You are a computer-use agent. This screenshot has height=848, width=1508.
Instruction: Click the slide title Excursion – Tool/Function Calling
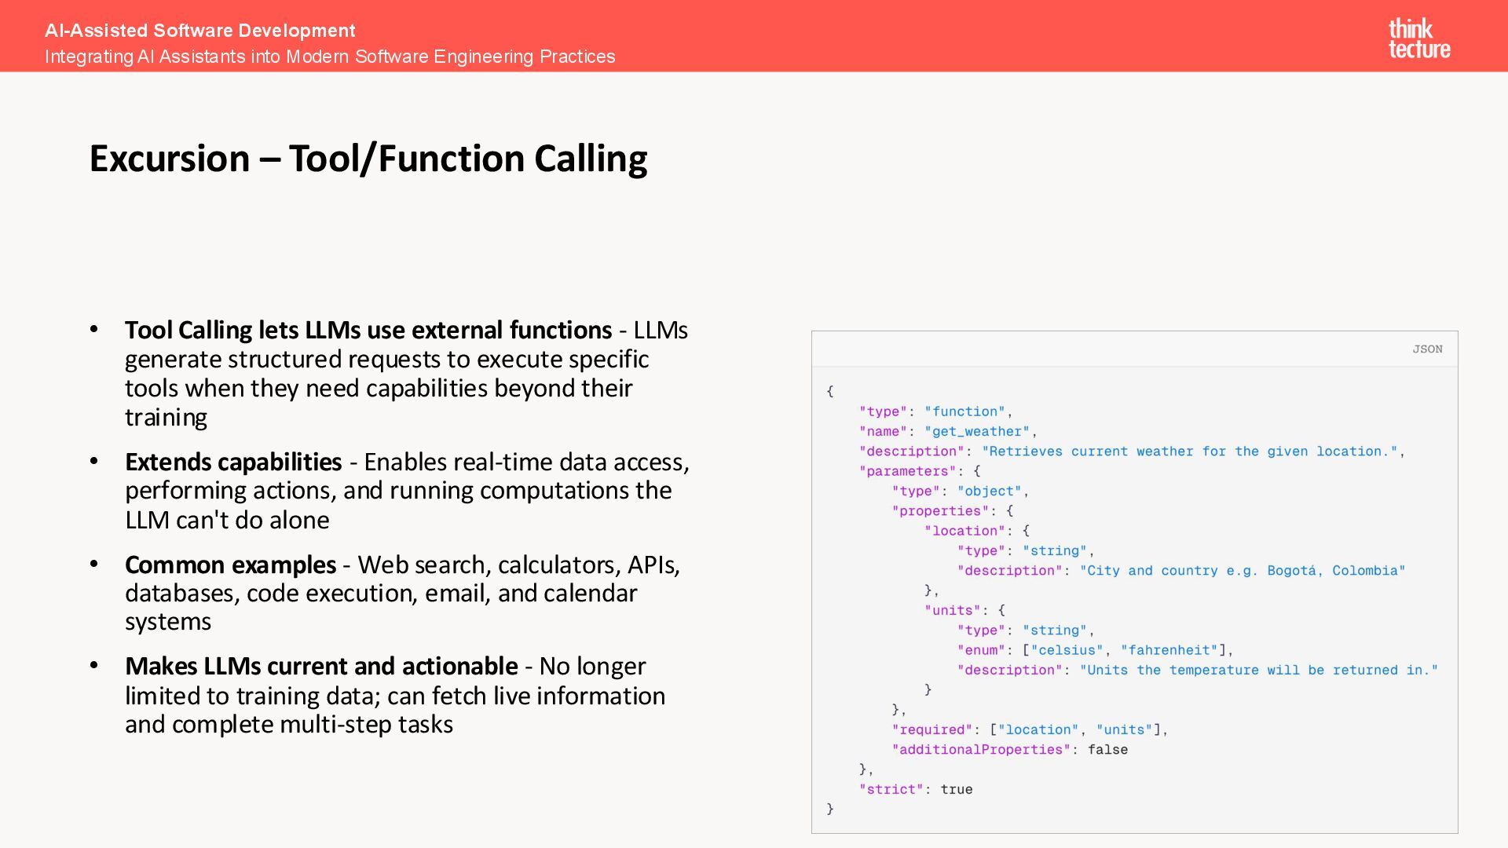368,159
